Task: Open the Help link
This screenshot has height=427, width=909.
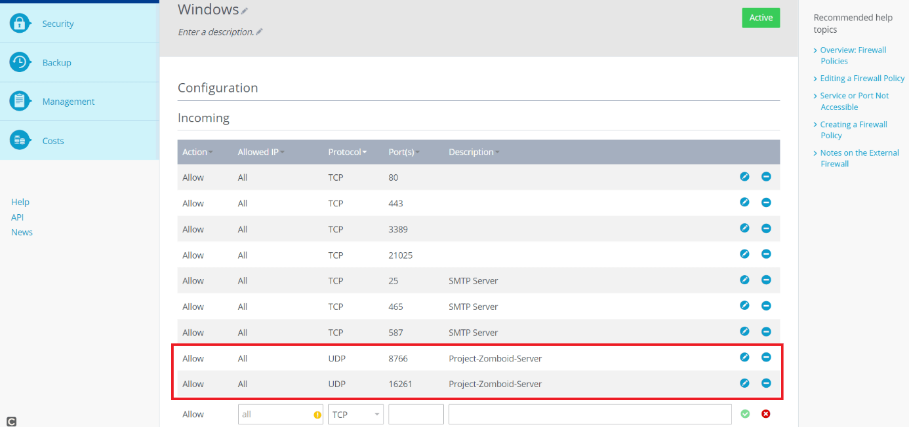Action: click(20, 202)
